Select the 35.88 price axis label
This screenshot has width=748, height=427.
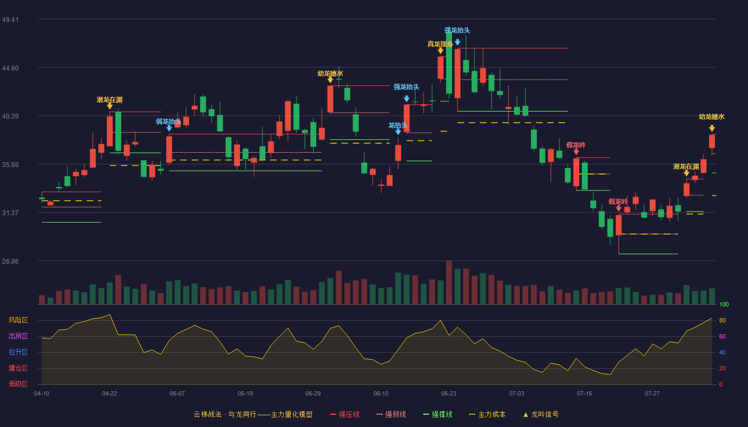pyautogui.click(x=10, y=164)
